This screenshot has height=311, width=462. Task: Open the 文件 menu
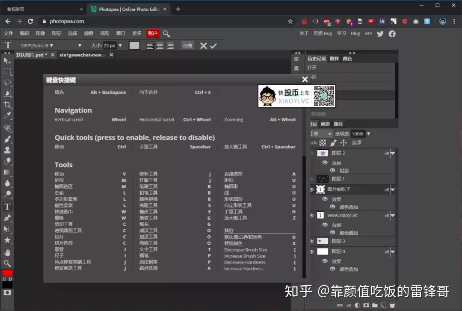click(8, 33)
